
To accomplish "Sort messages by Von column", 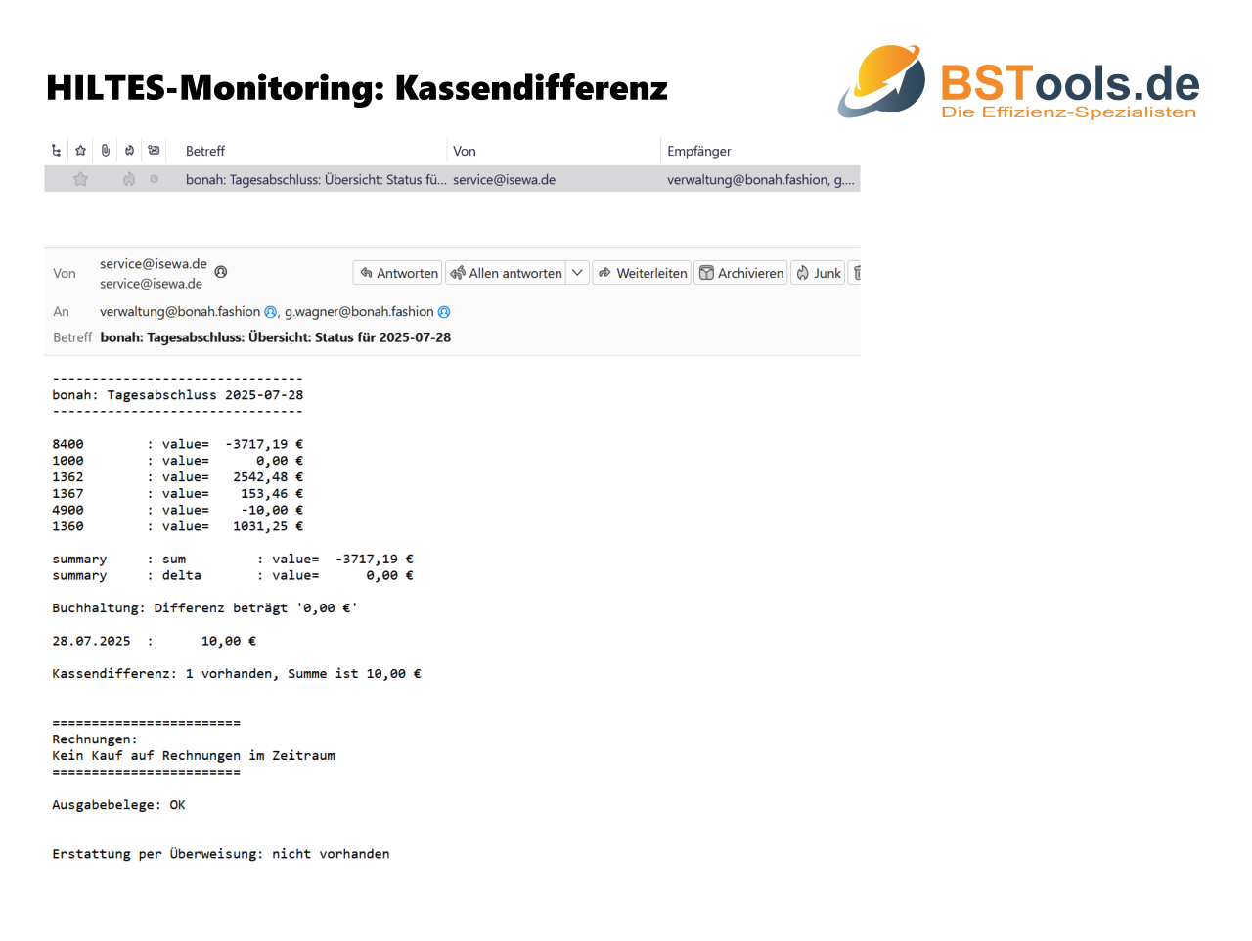I will pos(465,151).
